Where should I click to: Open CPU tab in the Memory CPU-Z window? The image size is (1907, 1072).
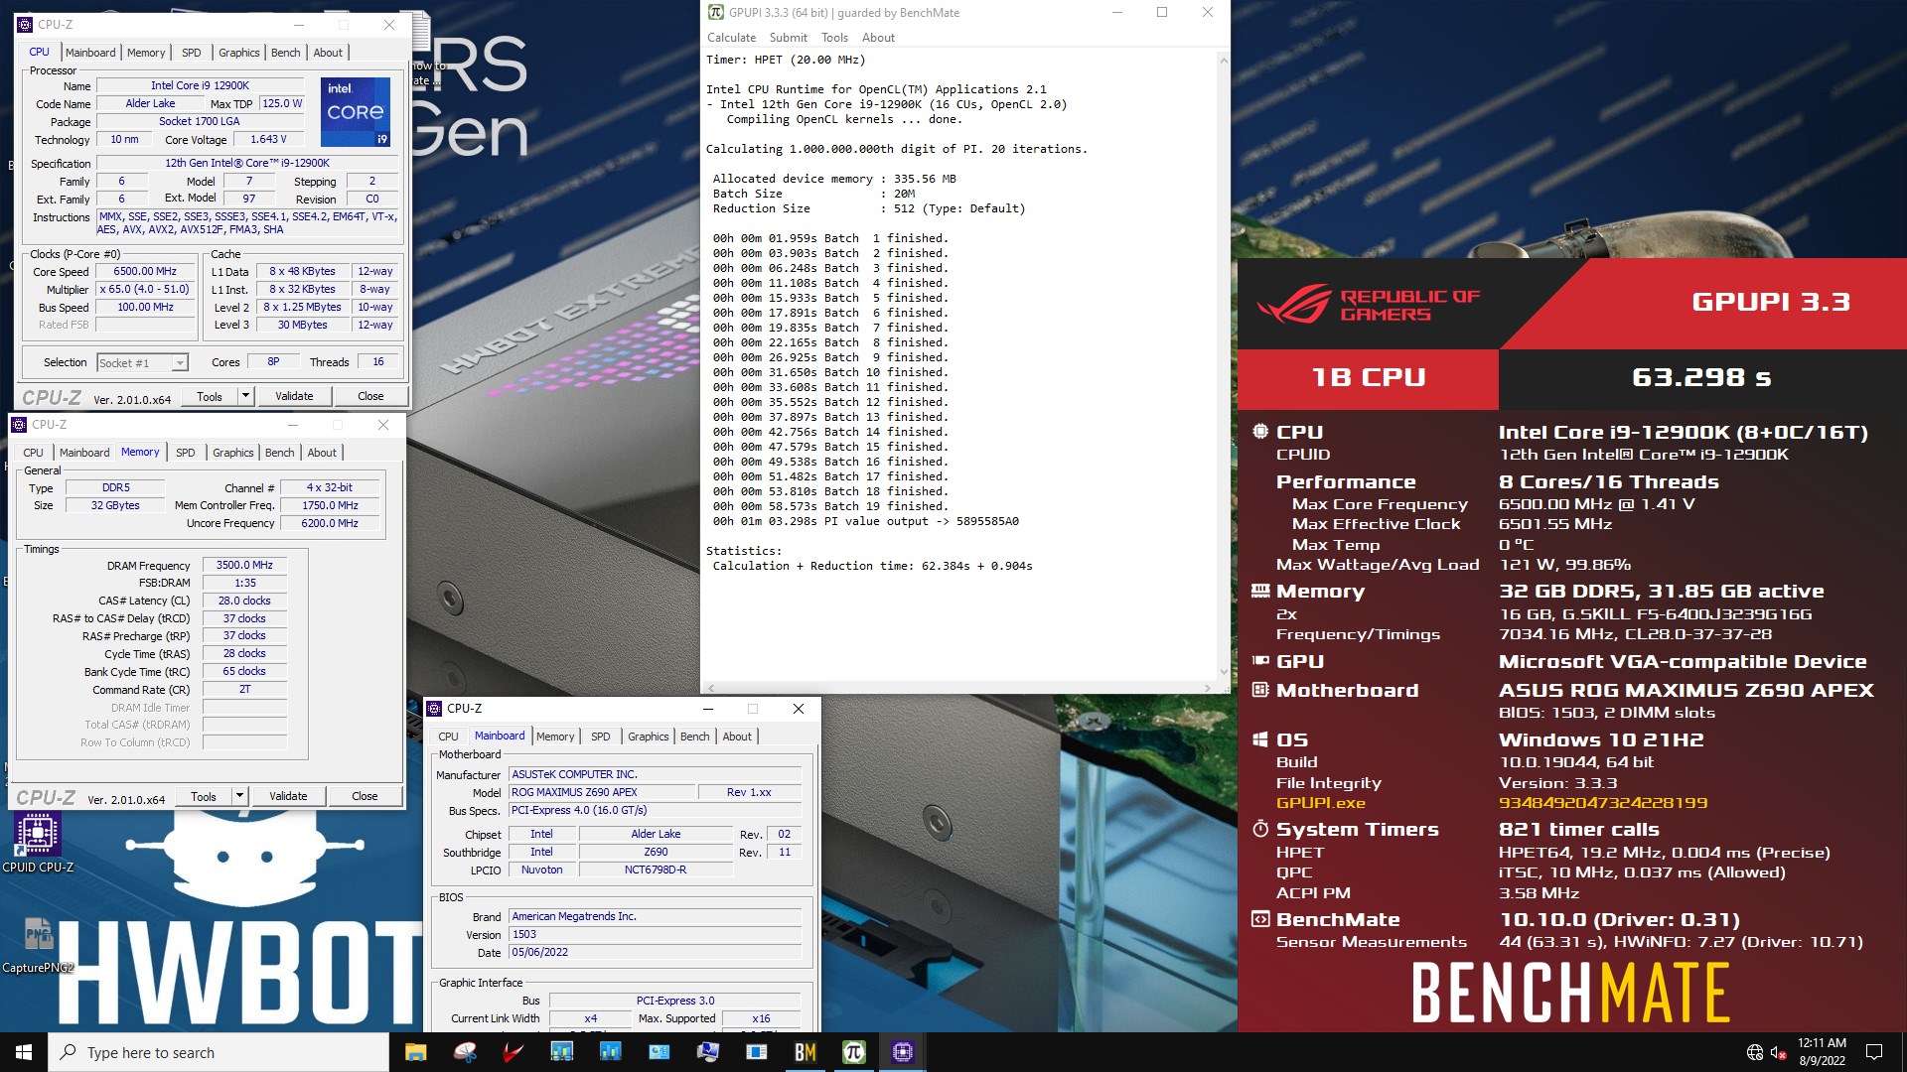33,453
